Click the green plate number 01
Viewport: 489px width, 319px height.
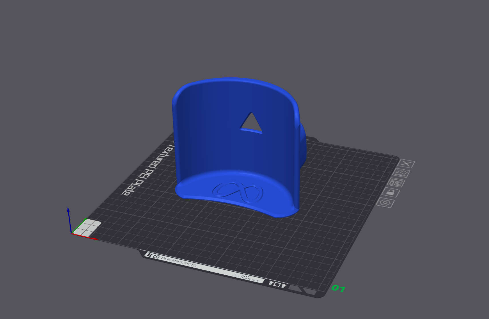(x=338, y=288)
